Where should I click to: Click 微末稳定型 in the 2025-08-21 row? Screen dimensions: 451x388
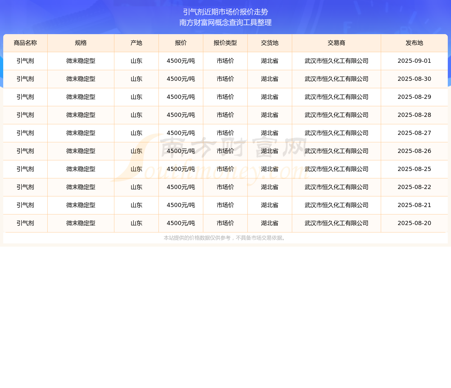pos(81,205)
